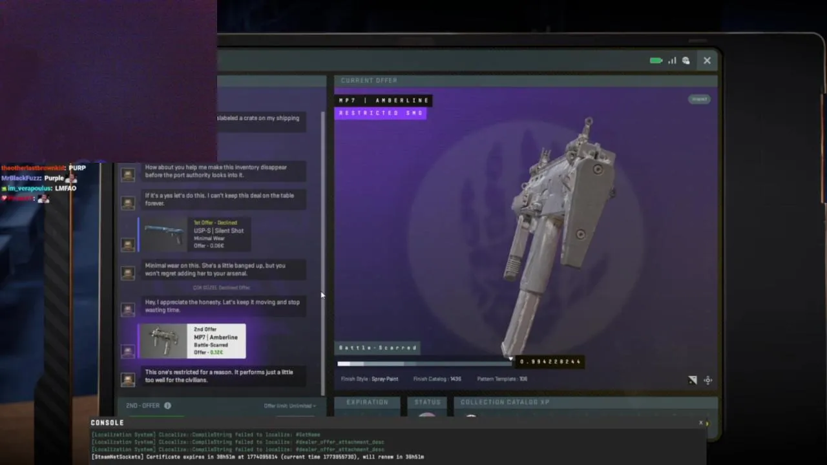This screenshot has height=465, width=827.
Task: Click the EXPIRATION panel header
Action: tap(368, 402)
